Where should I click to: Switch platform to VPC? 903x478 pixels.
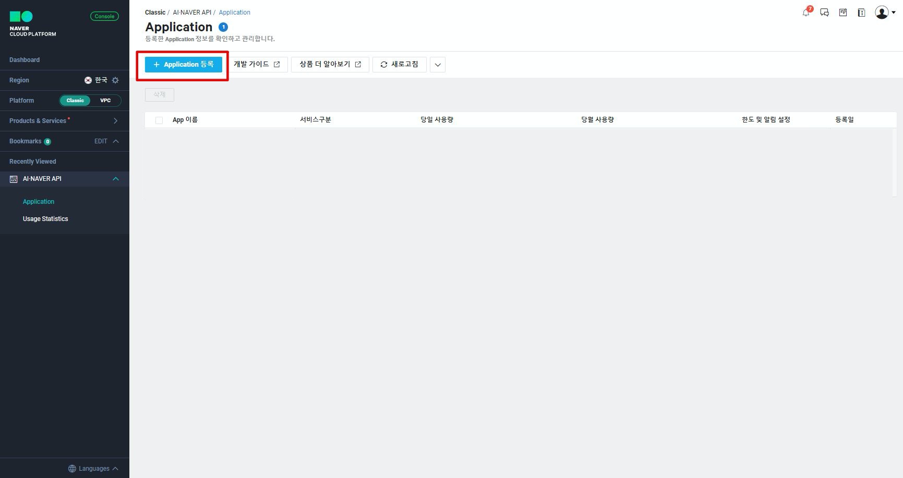click(105, 101)
